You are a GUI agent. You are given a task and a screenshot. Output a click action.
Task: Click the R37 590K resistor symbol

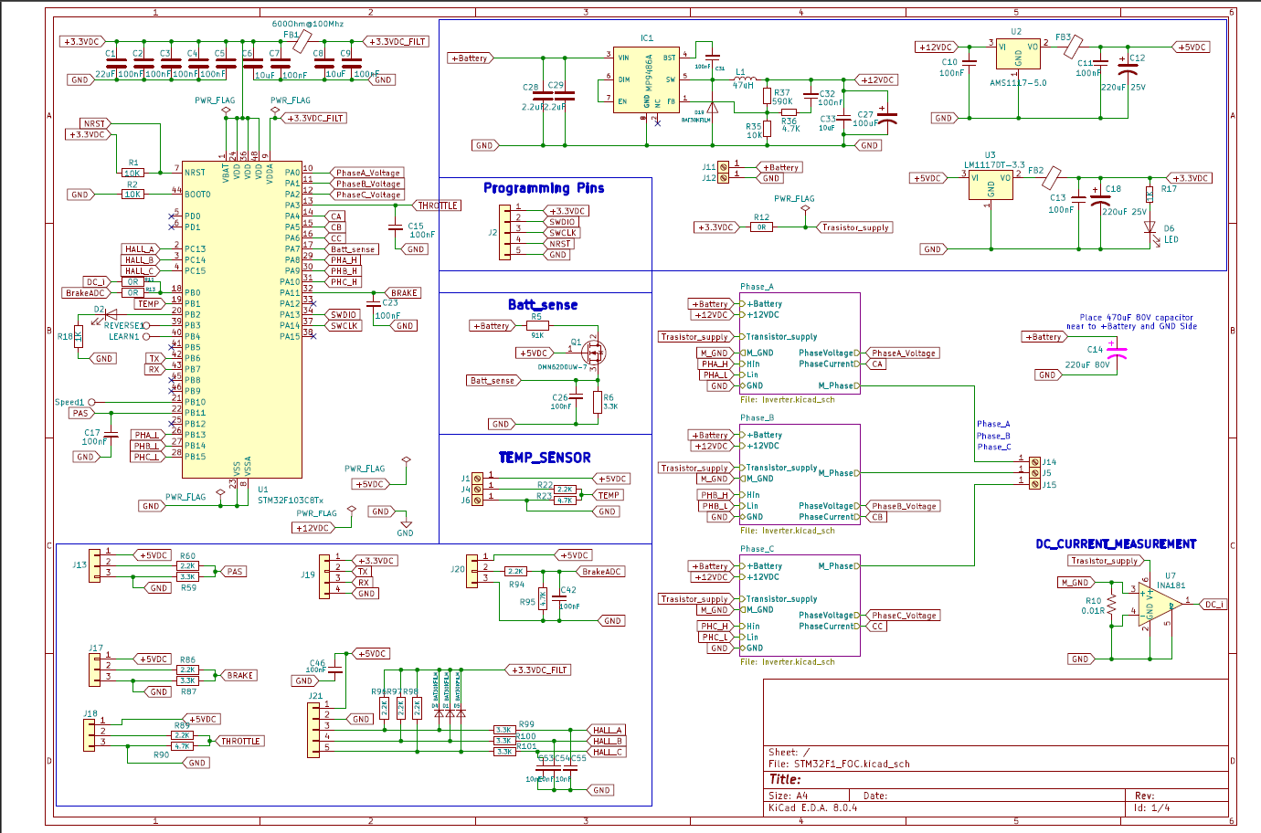[x=768, y=96]
